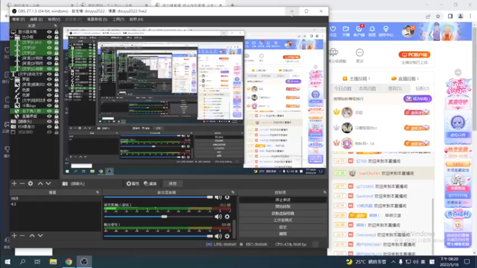Toggle visibility of [文字]公告板 source
Image resolution: width=477 pixels, height=268 pixels.
click(49, 68)
